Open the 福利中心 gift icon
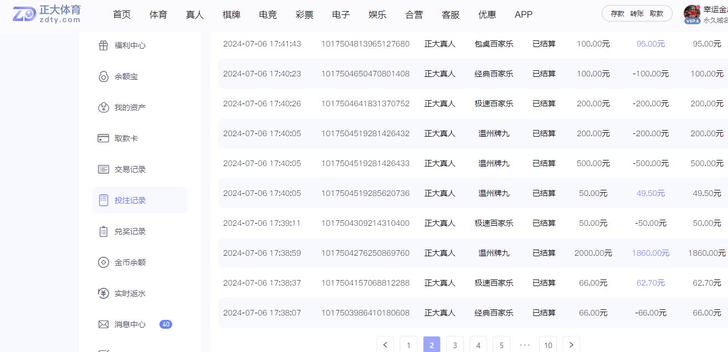This screenshot has width=728, height=352. pyautogui.click(x=104, y=45)
